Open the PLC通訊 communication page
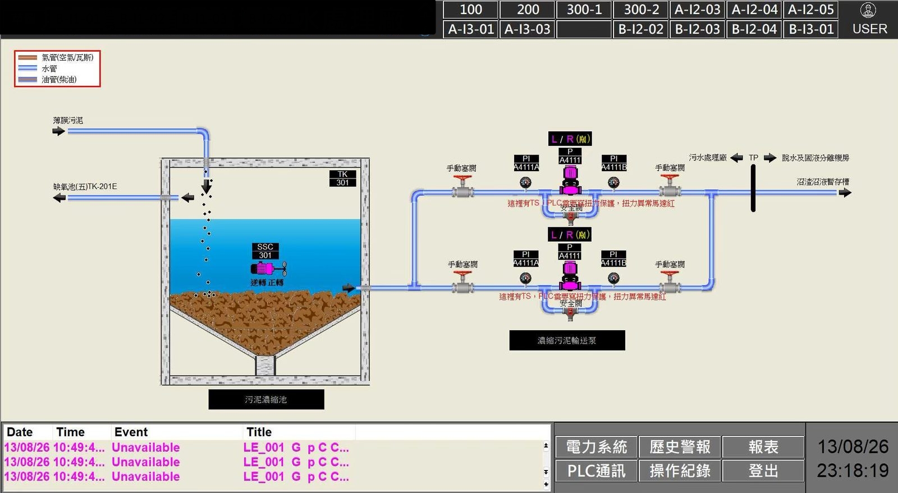The image size is (898, 493). [x=596, y=471]
